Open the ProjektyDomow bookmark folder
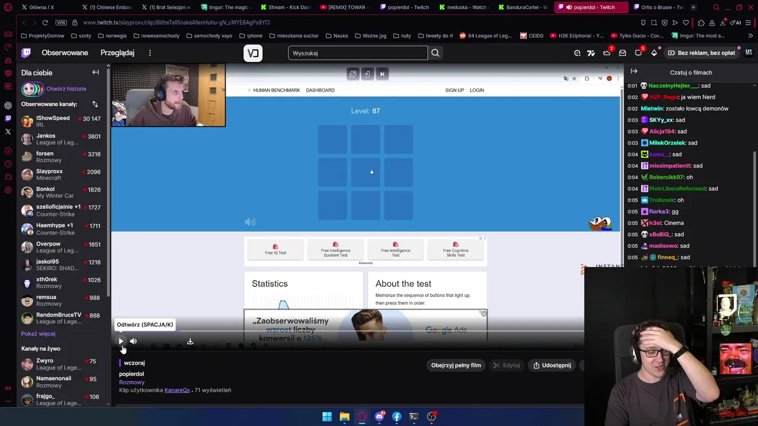 pos(42,35)
